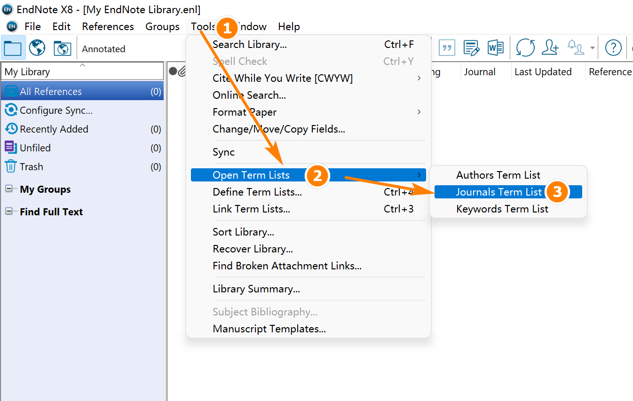
Task: Choose Define Term Lists menu entry
Action: 309,192
